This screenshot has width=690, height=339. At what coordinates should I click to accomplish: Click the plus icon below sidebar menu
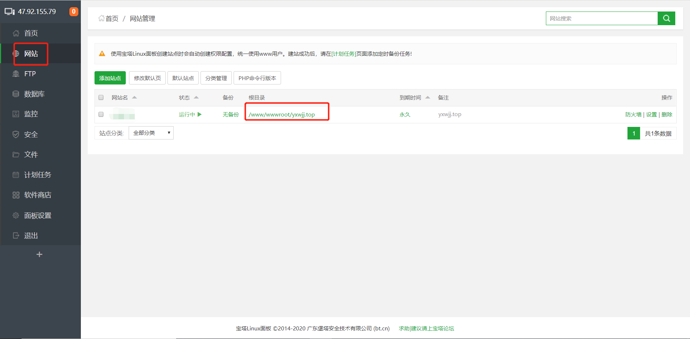(40, 254)
